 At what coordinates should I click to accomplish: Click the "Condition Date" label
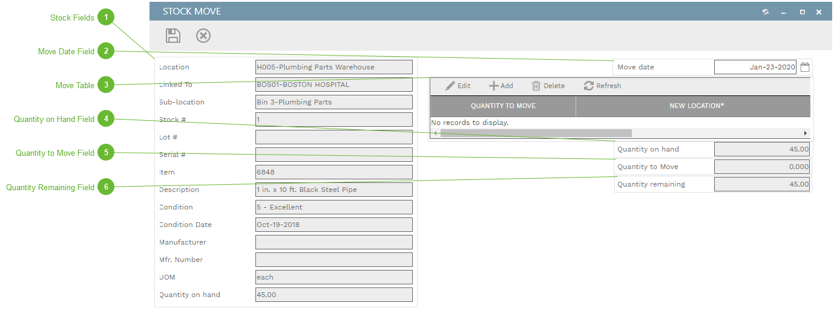[185, 225]
